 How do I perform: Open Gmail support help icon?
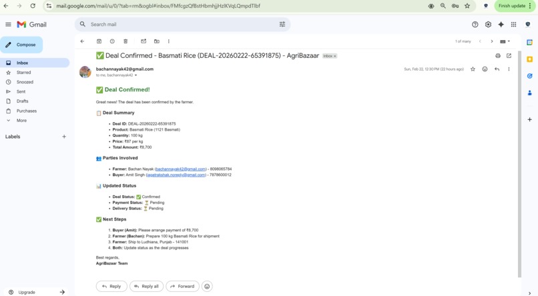[x=475, y=24]
